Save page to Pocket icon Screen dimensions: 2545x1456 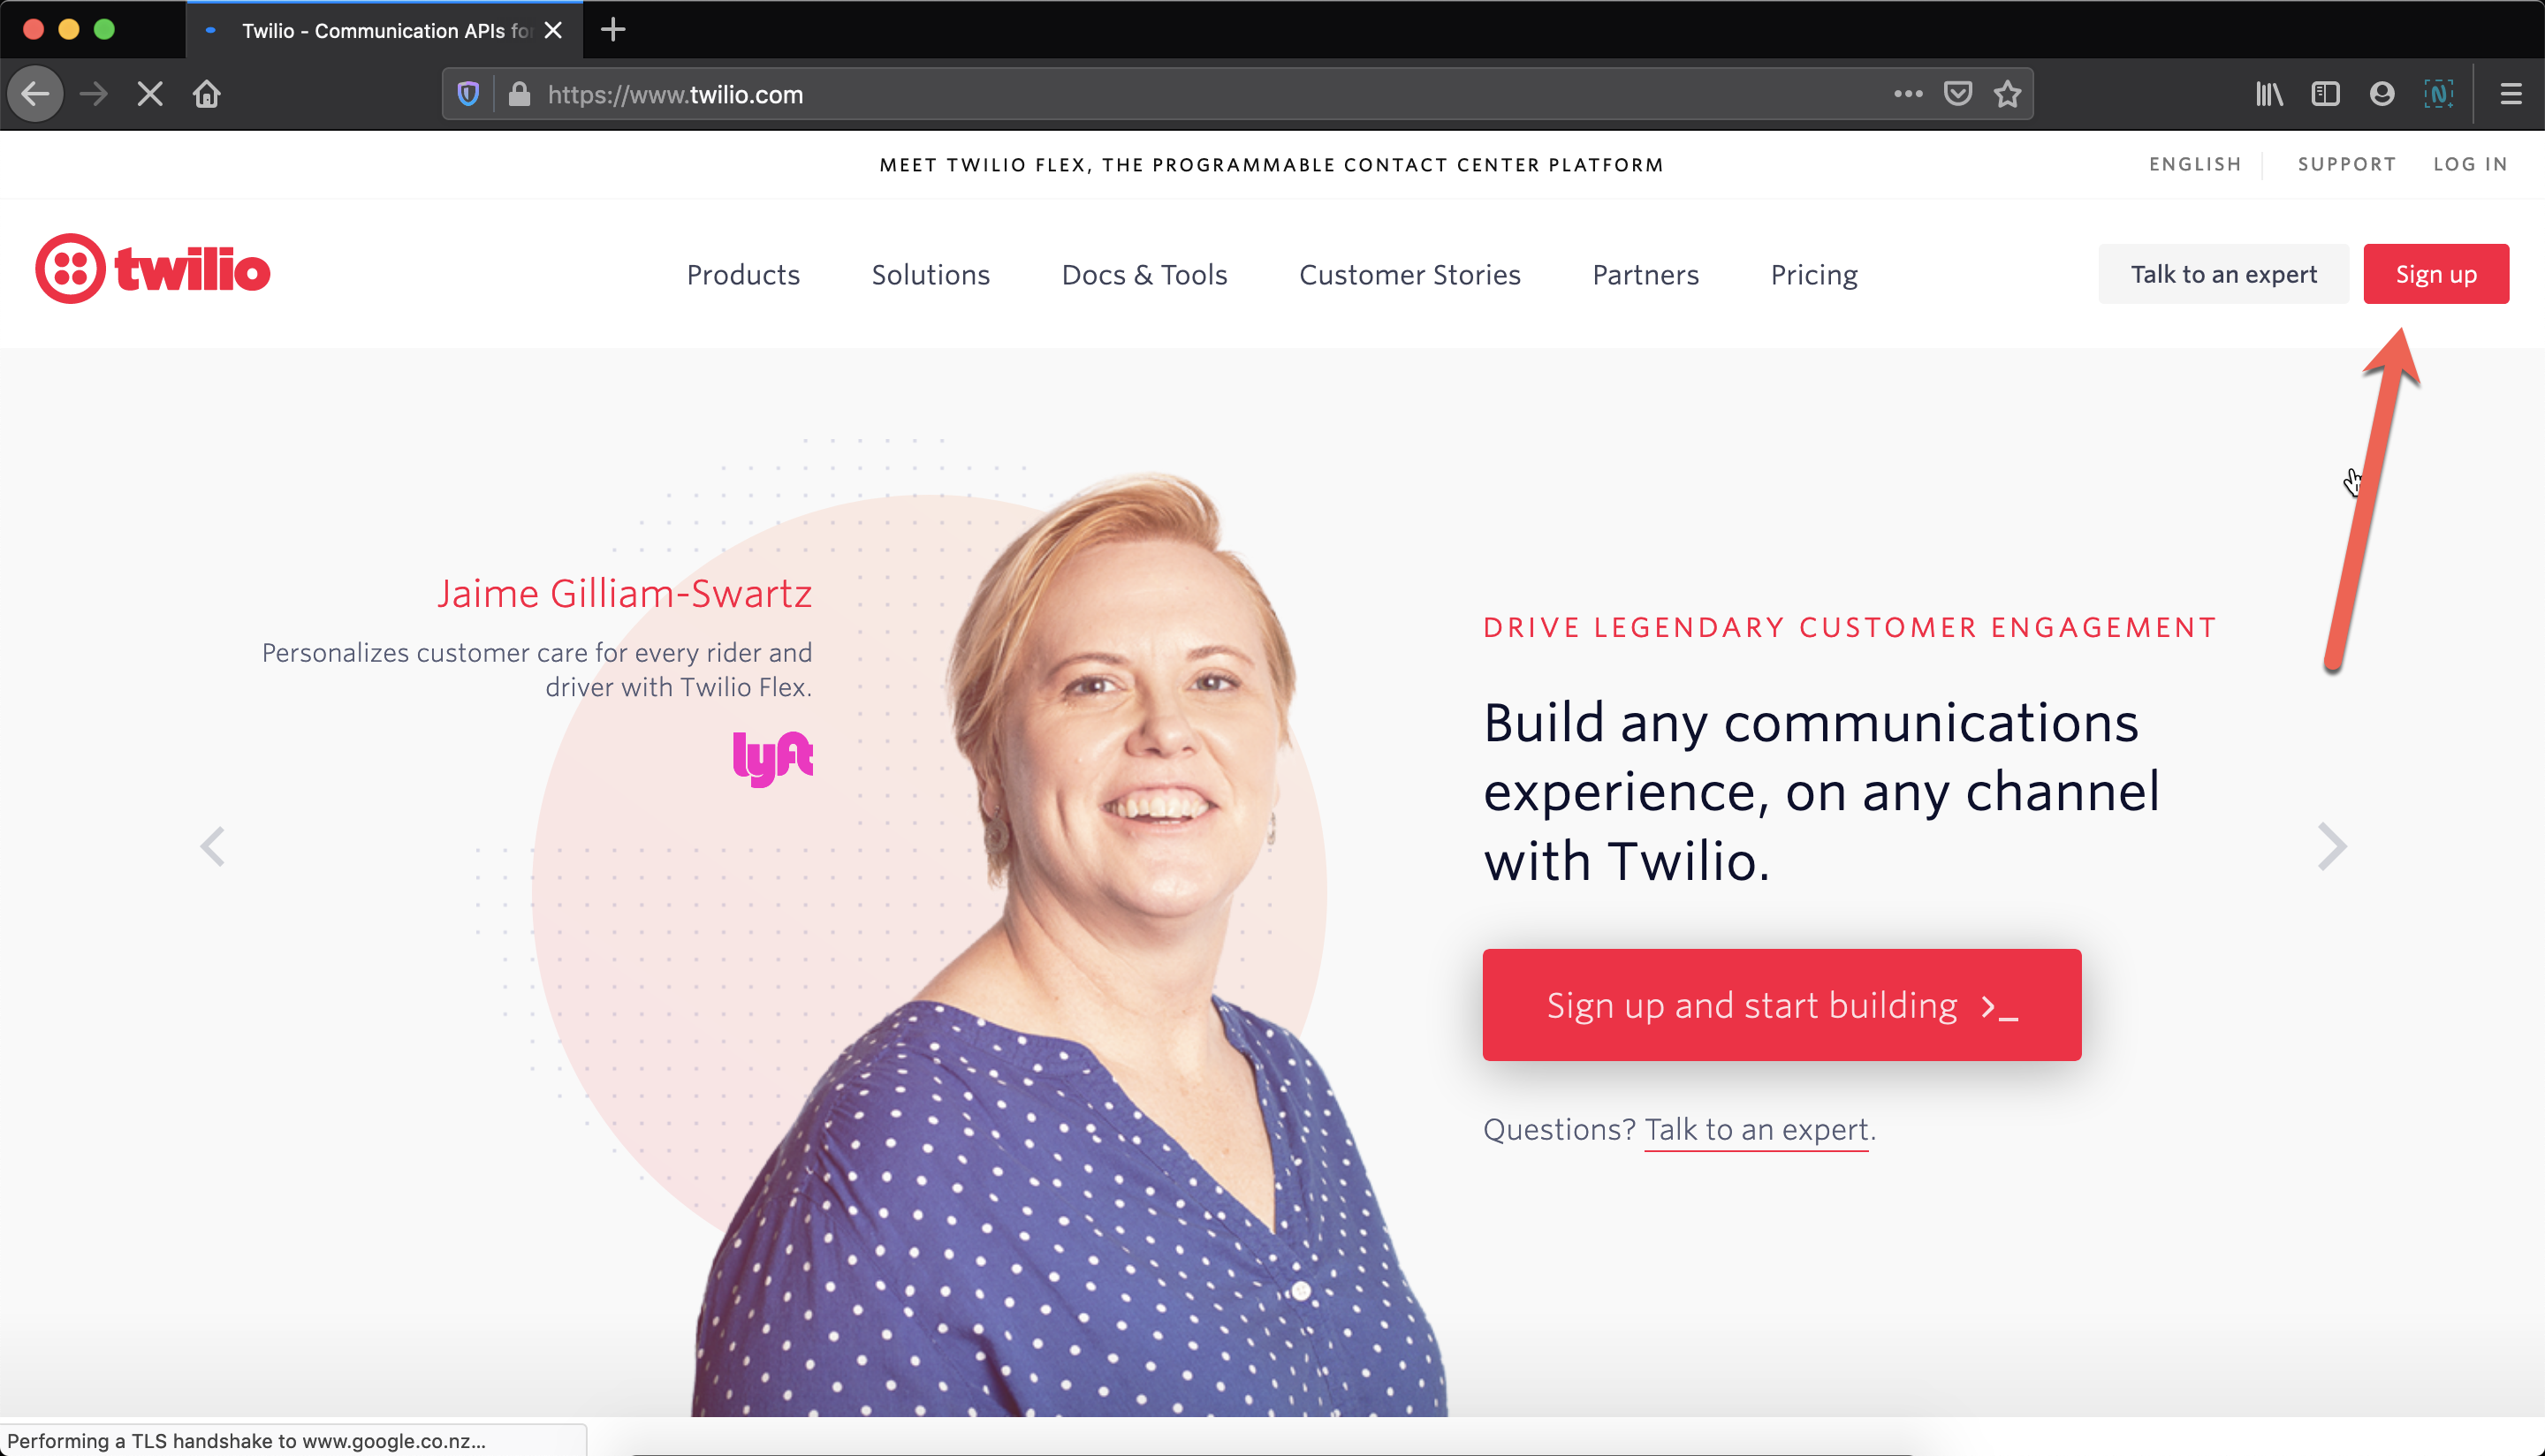click(x=1957, y=94)
